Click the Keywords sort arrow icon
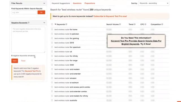The height and width of the screenshot is (102, 181). click(x=55, y=24)
